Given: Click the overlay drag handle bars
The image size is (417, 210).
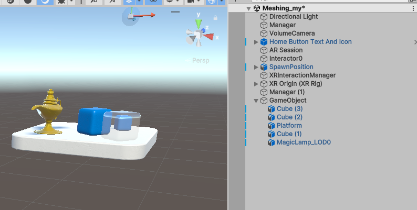Looking at the screenshot, I should (175, 12).
